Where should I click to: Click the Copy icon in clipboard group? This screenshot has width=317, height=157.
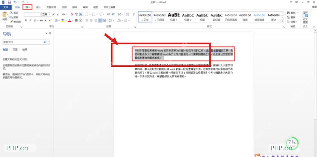[x=12, y=17]
